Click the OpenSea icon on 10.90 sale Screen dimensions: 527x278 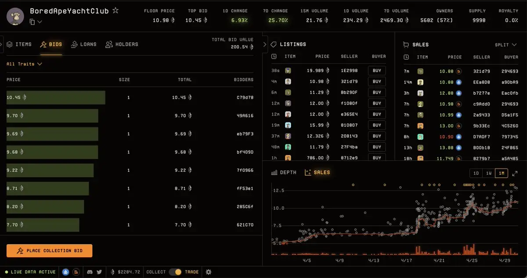(459, 137)
